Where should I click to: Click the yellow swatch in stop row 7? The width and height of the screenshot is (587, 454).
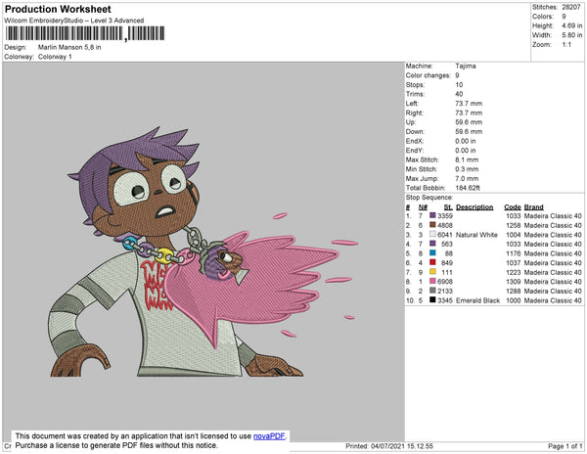click(x=432, y=272)
